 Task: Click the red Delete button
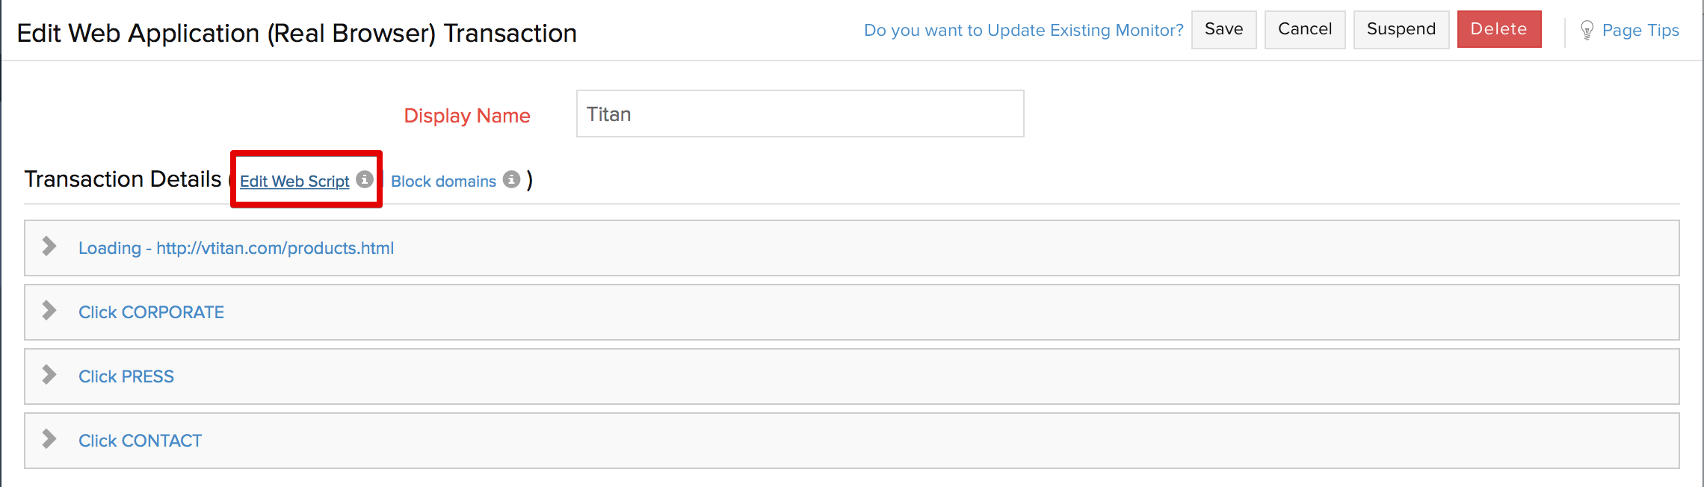[1498, 30]
